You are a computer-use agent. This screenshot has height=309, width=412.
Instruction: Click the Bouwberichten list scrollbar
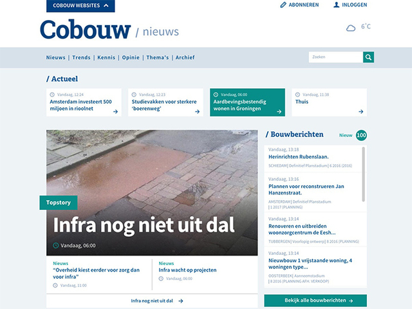pyautogui.click(x=363, y=174)
